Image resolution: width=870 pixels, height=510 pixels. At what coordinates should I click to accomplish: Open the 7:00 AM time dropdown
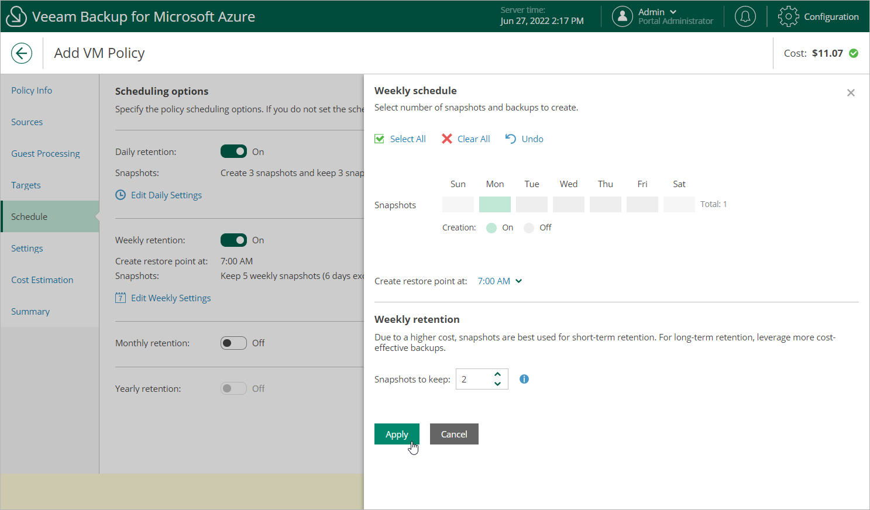tap(500, 281)
